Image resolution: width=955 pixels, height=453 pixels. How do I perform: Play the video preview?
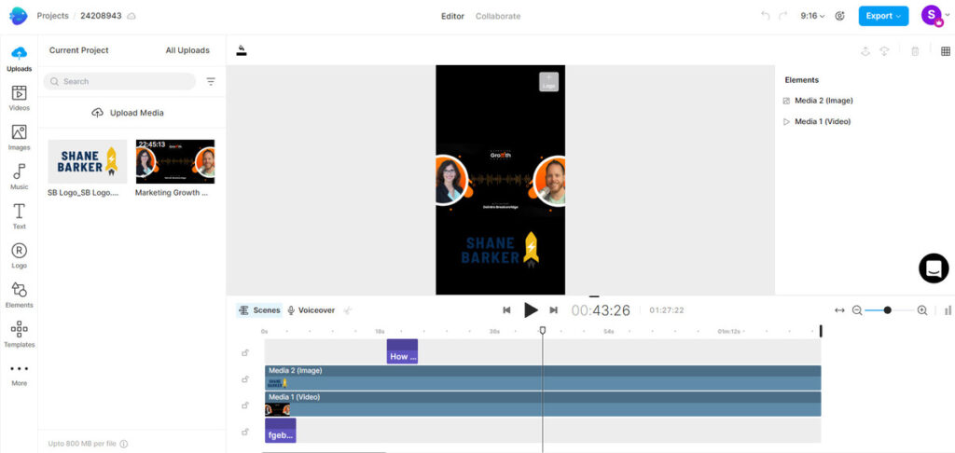tap(531, 309)
